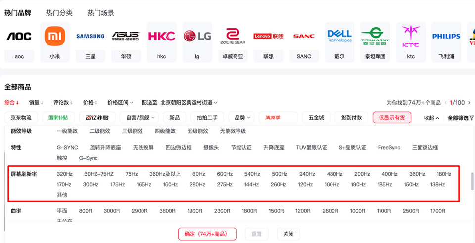Toggle 国家补贴 filter

58,118
